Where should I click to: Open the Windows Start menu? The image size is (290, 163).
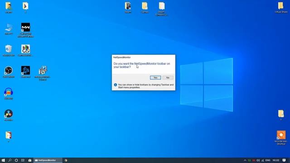click(x=3, y=160)
